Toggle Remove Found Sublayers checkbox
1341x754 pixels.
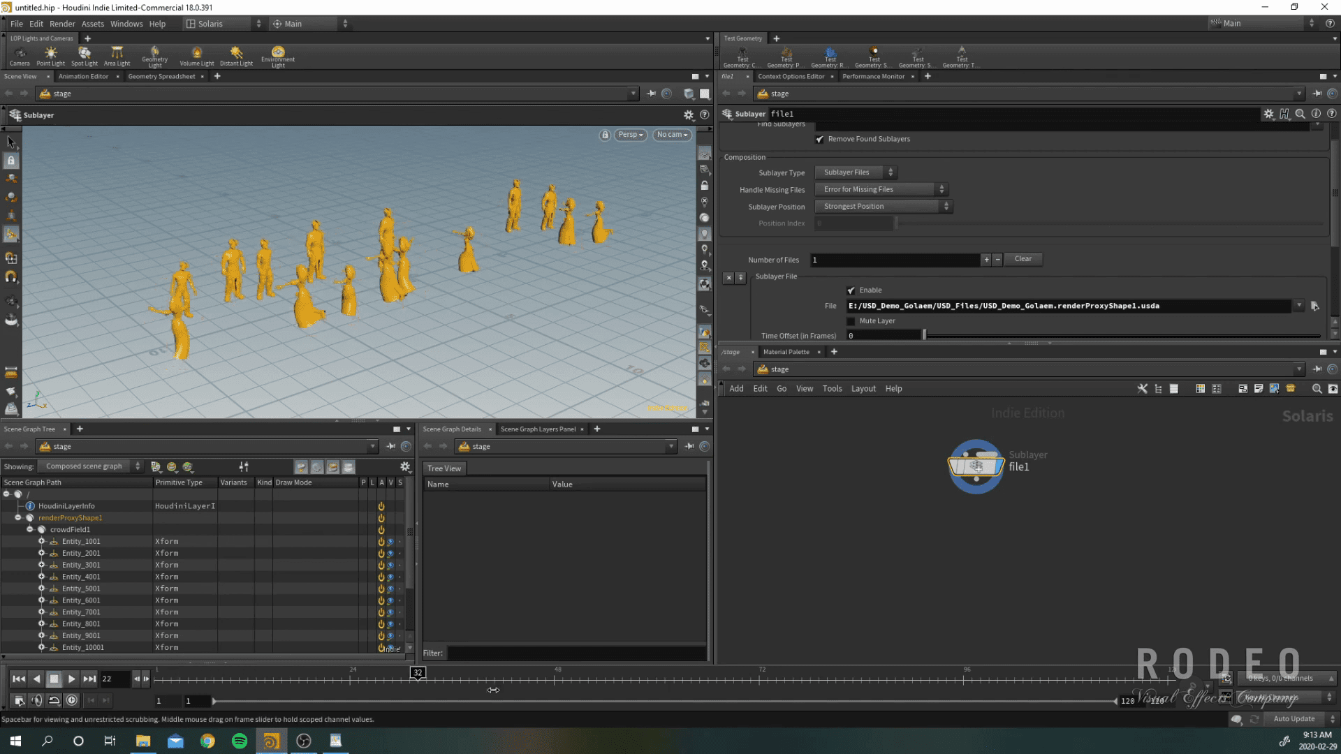click(820, 139)
